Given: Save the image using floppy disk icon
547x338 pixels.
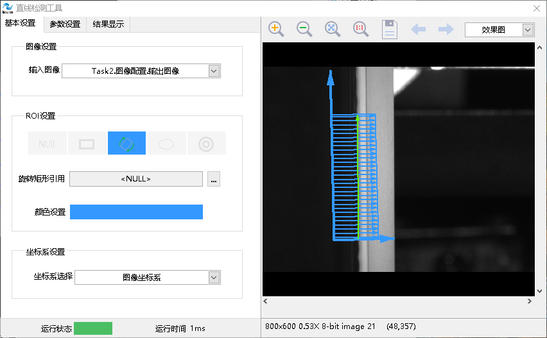Looking at the screenshot, I should pos(390,30).
